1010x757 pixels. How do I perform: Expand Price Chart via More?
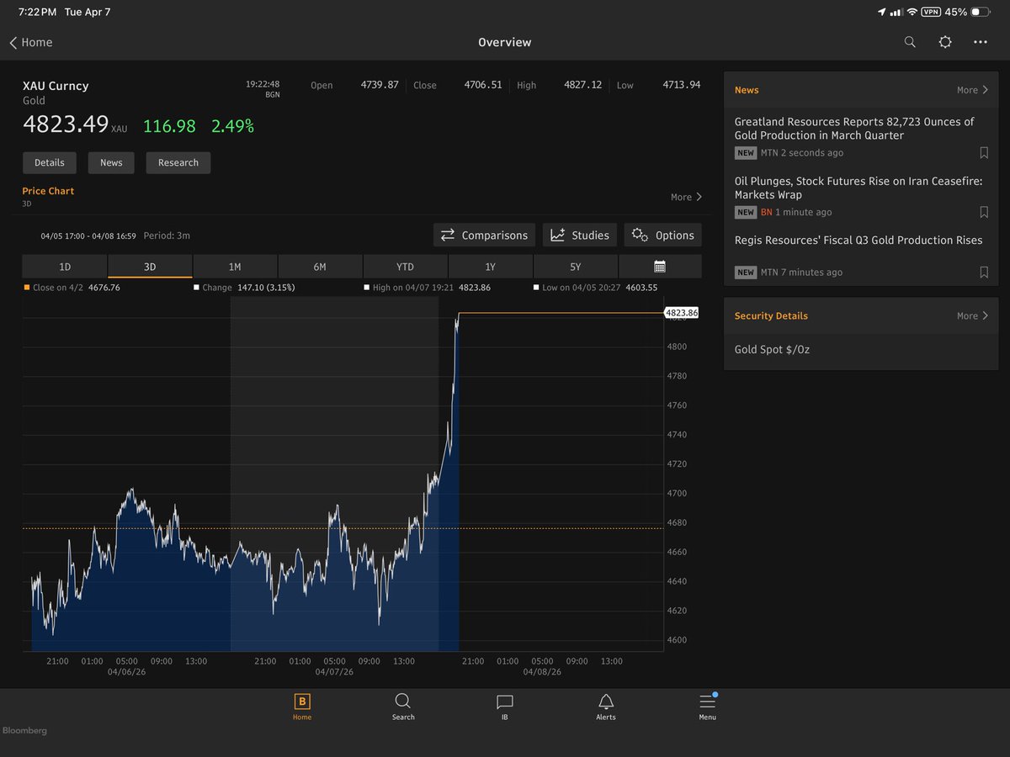pyautogui.click(x=686, y=197)
